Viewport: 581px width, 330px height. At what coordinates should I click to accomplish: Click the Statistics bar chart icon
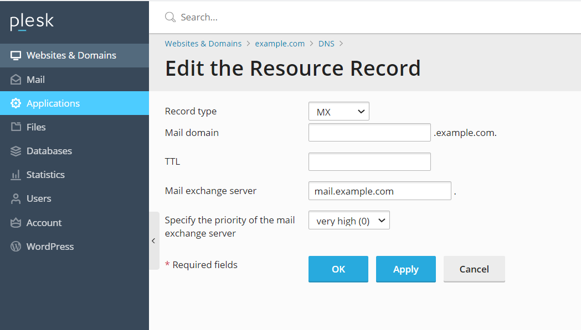[x=16, y=175]
